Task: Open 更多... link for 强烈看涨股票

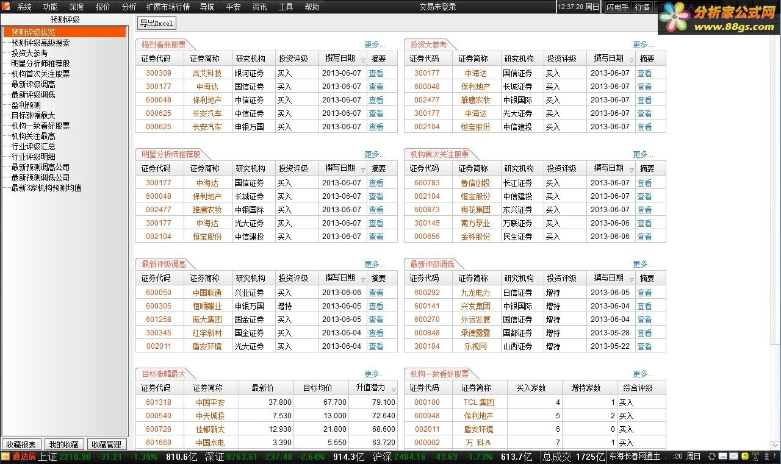Action: click(375, 45)
